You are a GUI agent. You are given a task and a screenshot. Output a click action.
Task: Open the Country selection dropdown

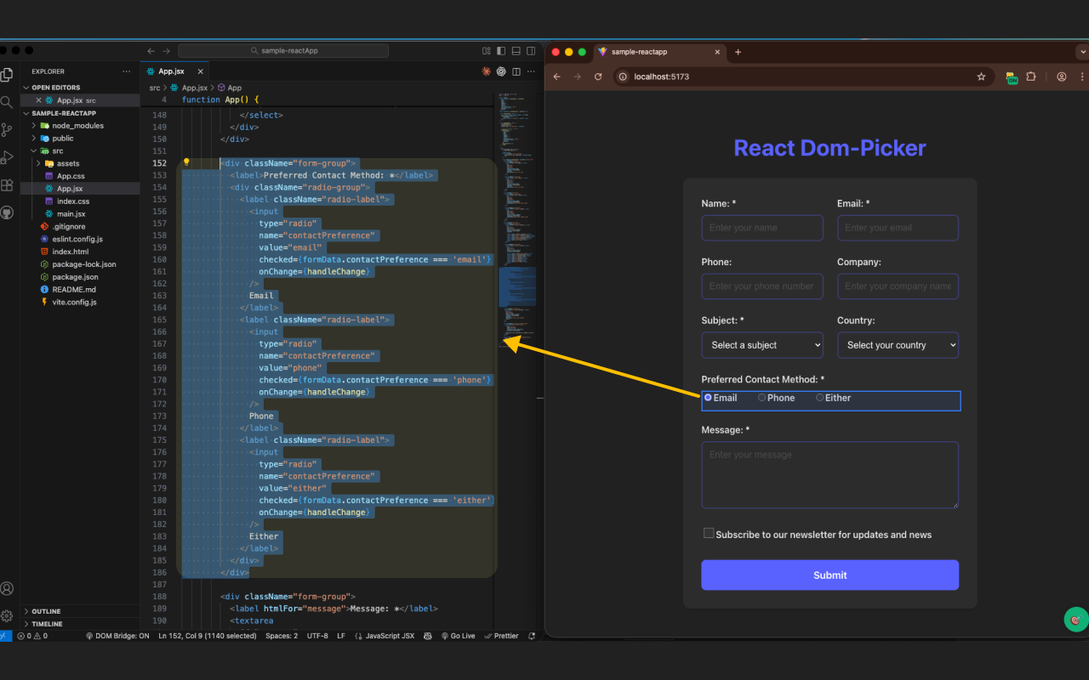coord(898,344)
